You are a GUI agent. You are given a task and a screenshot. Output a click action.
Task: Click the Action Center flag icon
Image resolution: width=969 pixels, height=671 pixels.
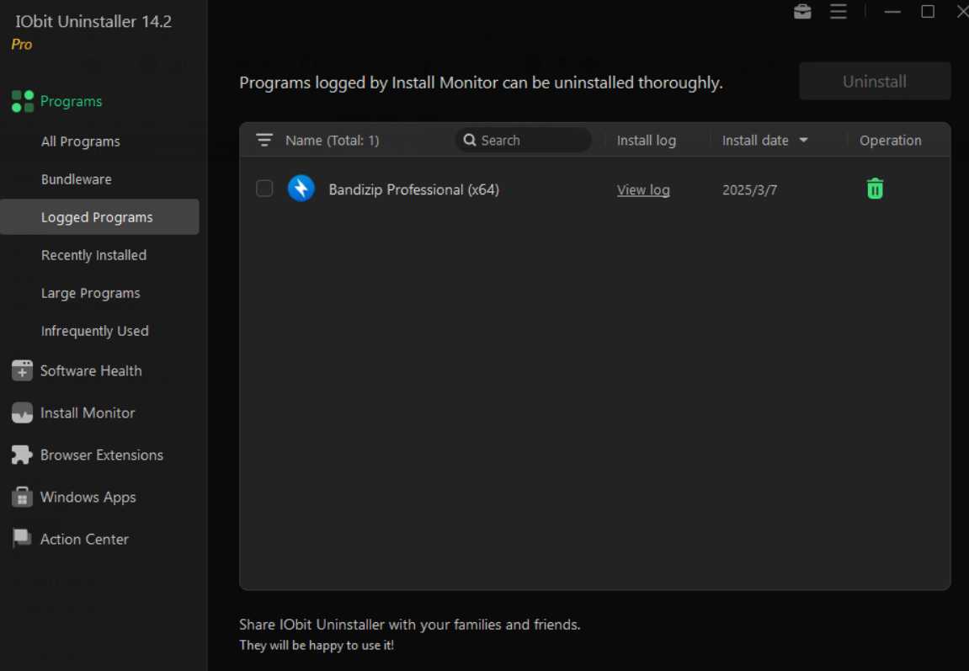point(22,538)
